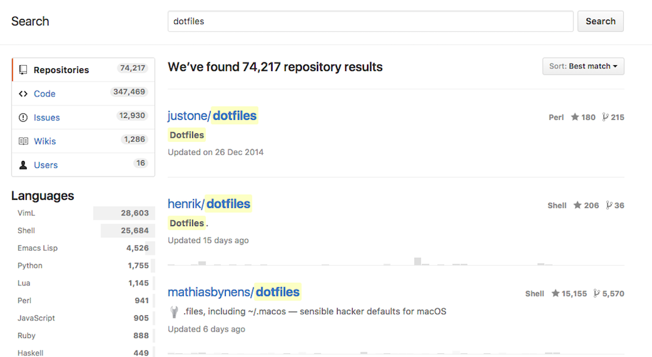
Task: Filter results by Shell language
Action: coord(83,230)
